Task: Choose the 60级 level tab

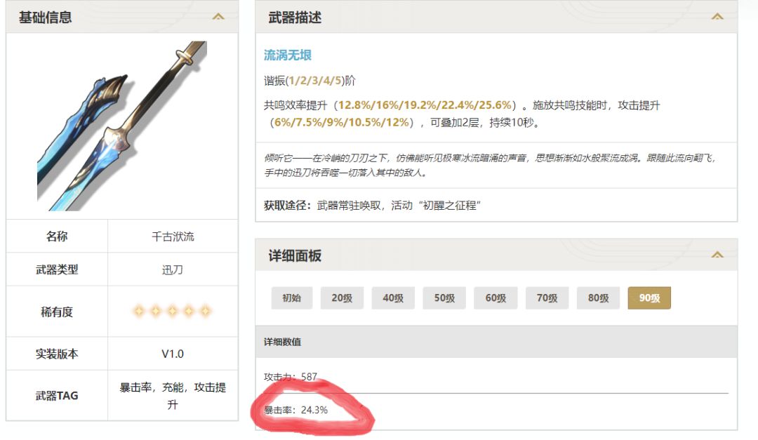Action: 496,298
